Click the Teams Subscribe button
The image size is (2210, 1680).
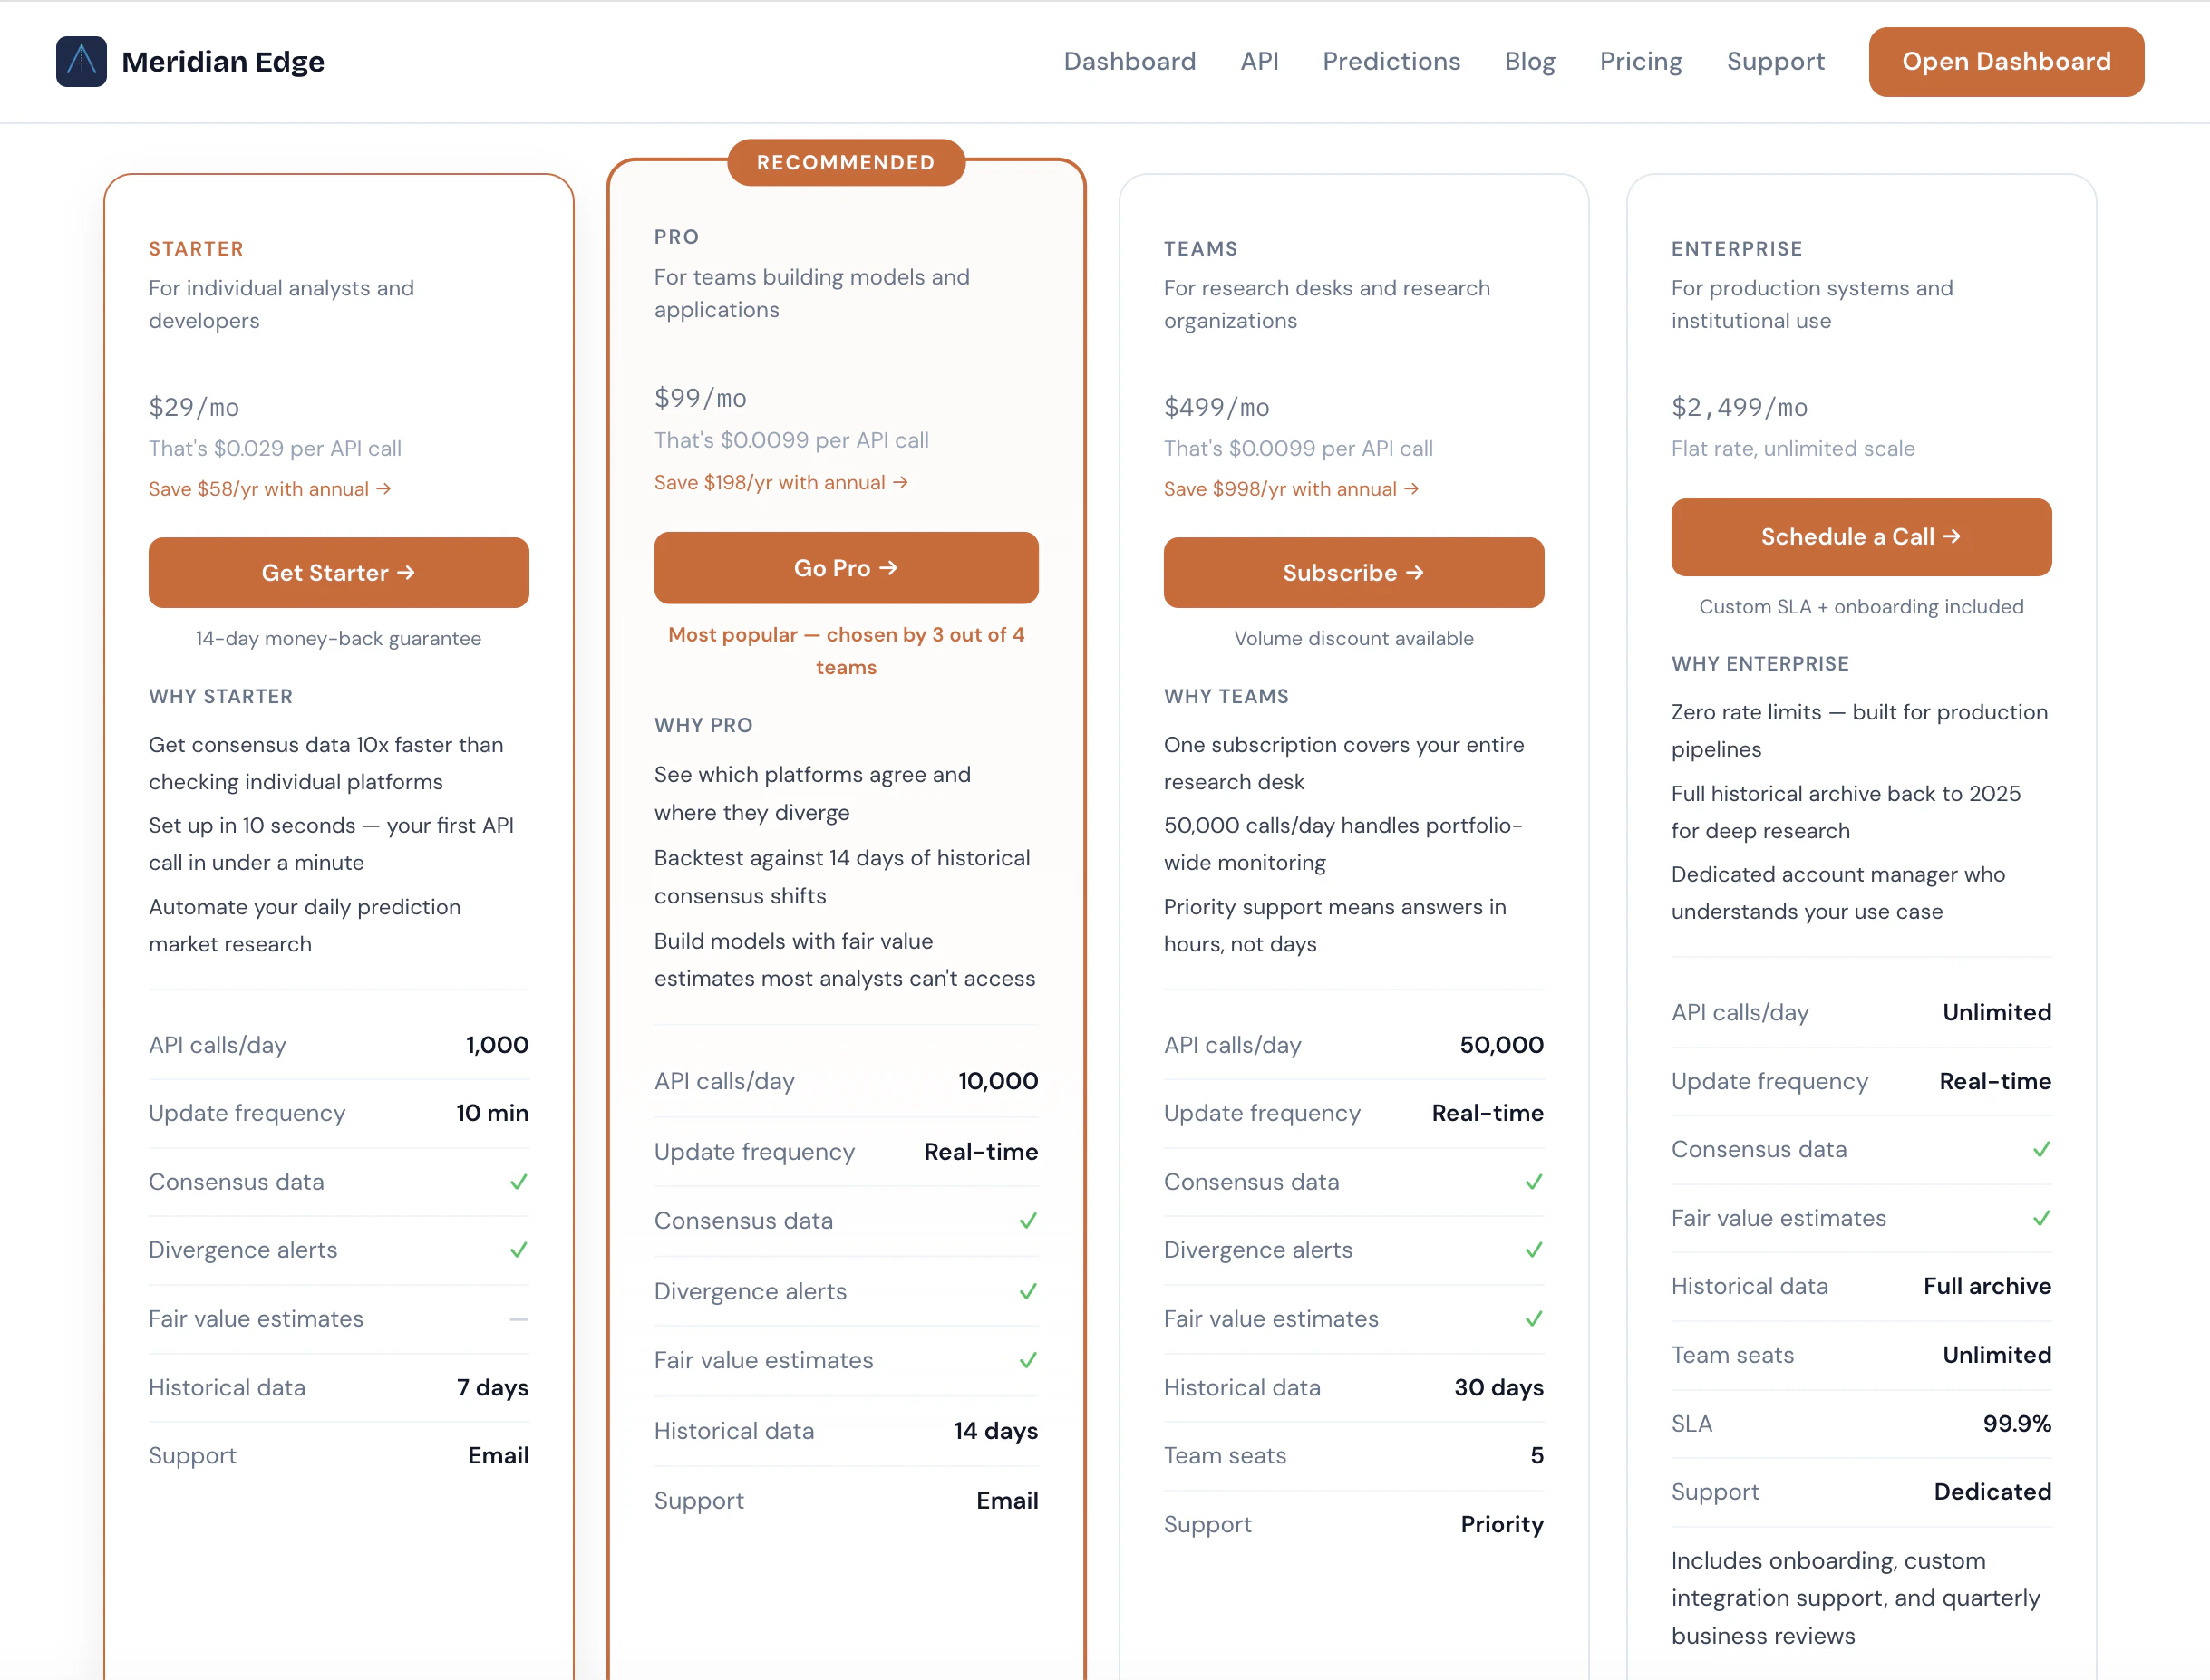tap(1352, 573)
